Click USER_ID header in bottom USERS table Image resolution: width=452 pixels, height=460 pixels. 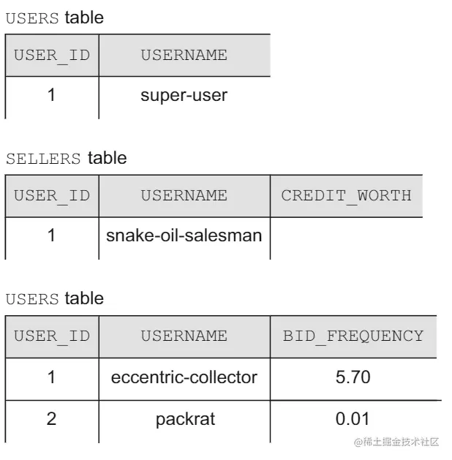(52, 337)
